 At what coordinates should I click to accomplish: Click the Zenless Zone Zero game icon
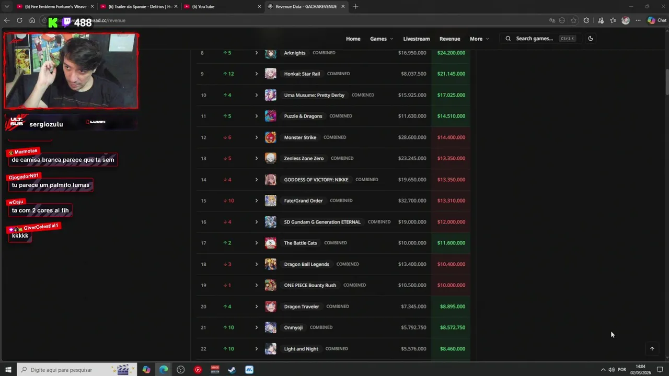pyautogui.click(x=270, y=158)
